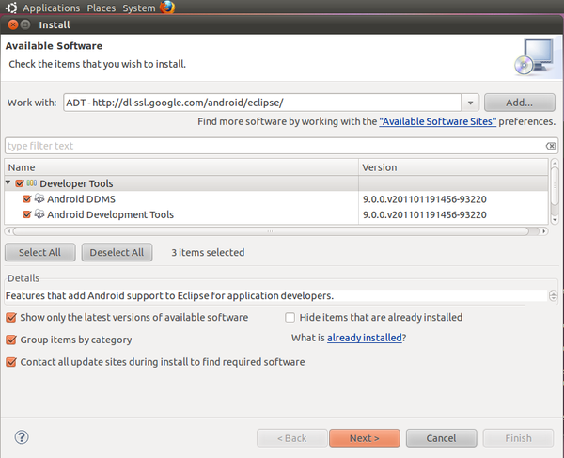The height and width of the screenshot is (458, 564).
Task: Click the Add... button
Action: (520, 103)
